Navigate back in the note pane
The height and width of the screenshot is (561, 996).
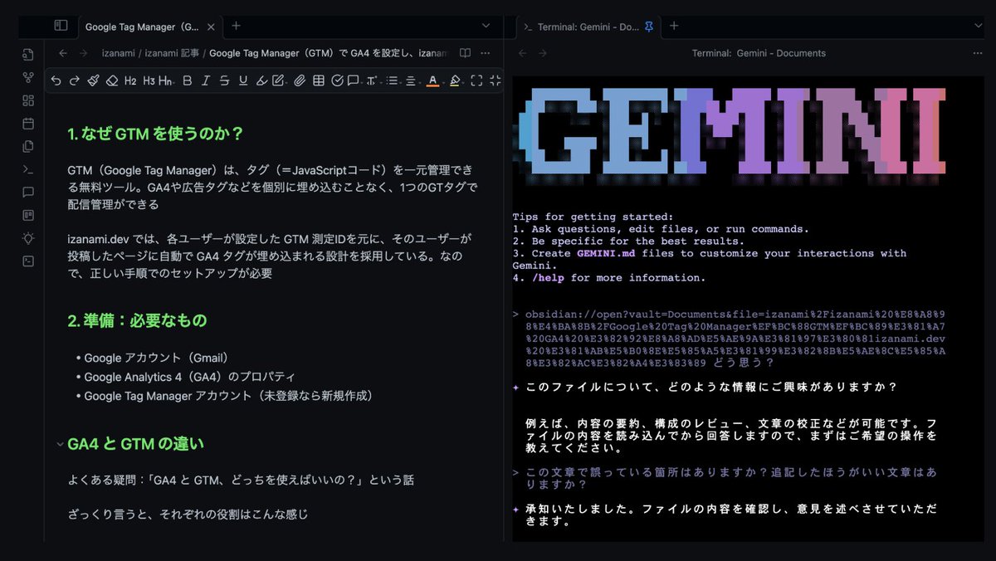click(x=63, y=53)
